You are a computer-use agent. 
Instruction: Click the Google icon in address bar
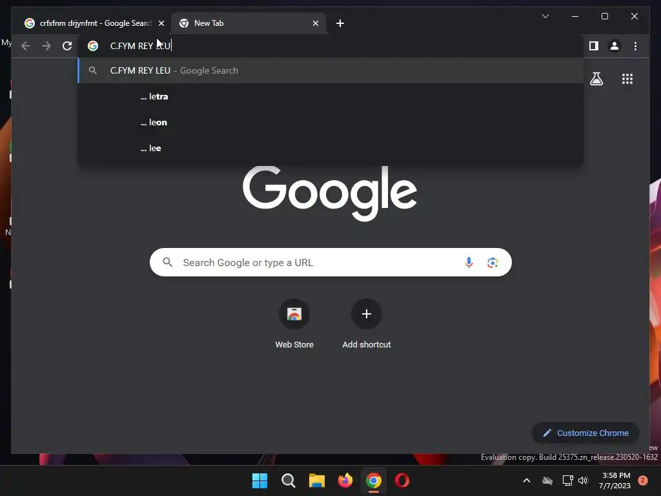coord(93,46)
